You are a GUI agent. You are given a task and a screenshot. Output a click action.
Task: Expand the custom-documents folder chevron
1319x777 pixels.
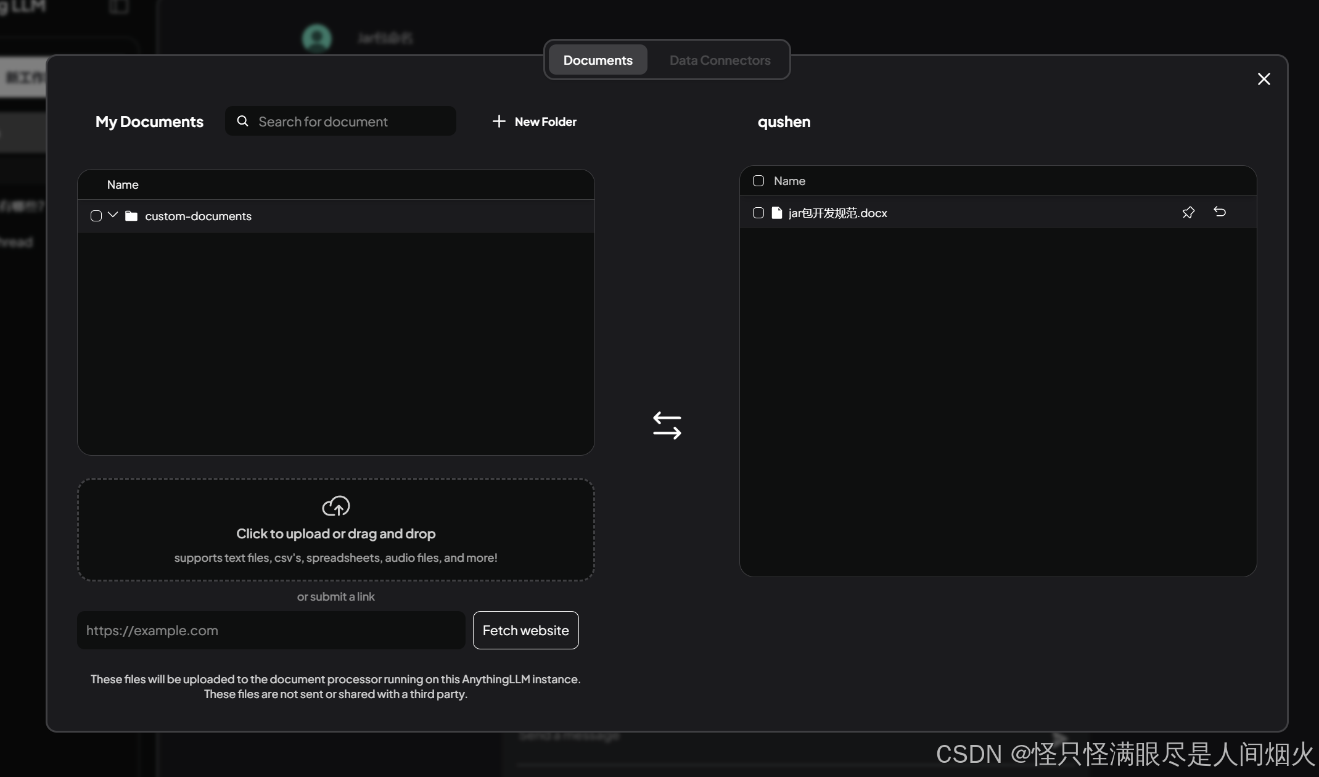tap(113, 215)
